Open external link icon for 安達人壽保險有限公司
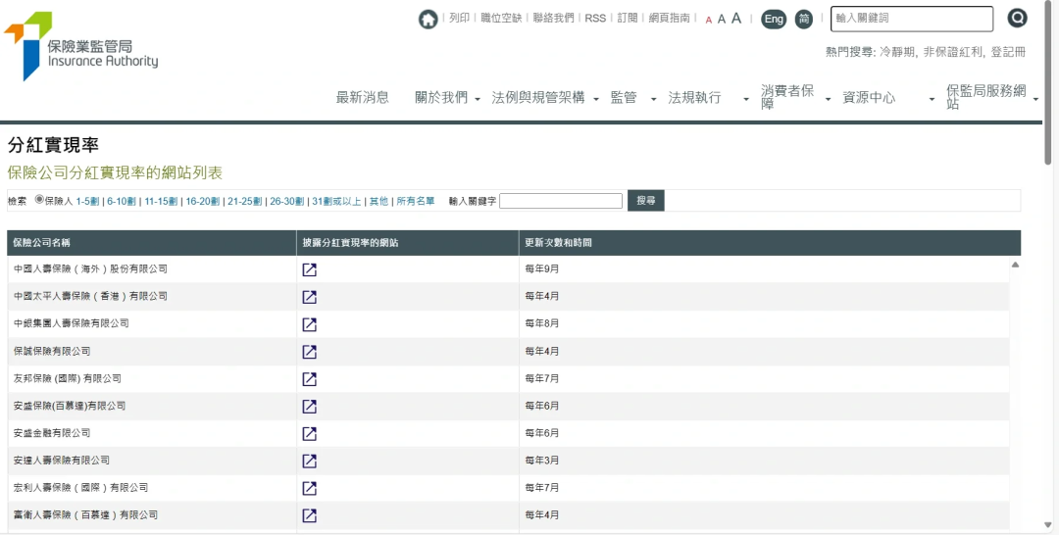This screenshot has height=535, width=1059. 309,461
